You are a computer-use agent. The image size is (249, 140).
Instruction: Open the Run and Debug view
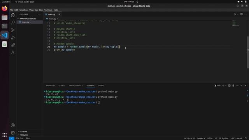[13, 37]
